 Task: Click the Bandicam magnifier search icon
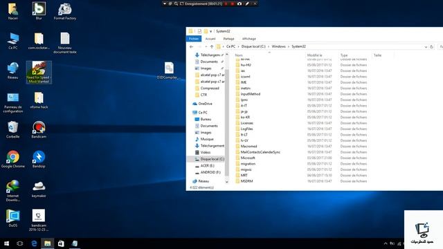176,3
